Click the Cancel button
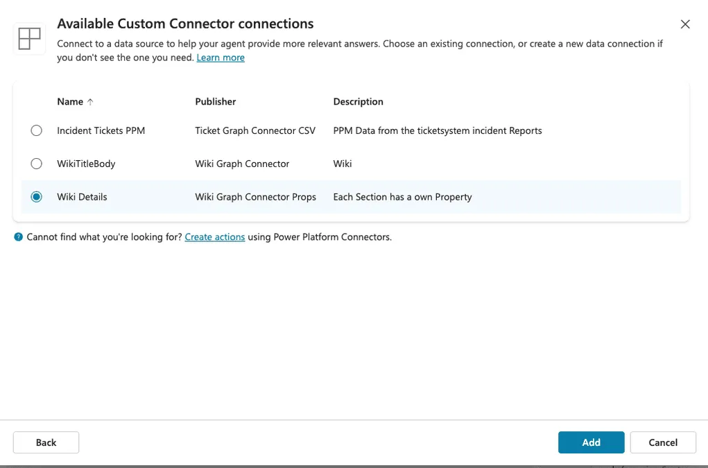This screenshot has width=708, height=468. (663, 442)
